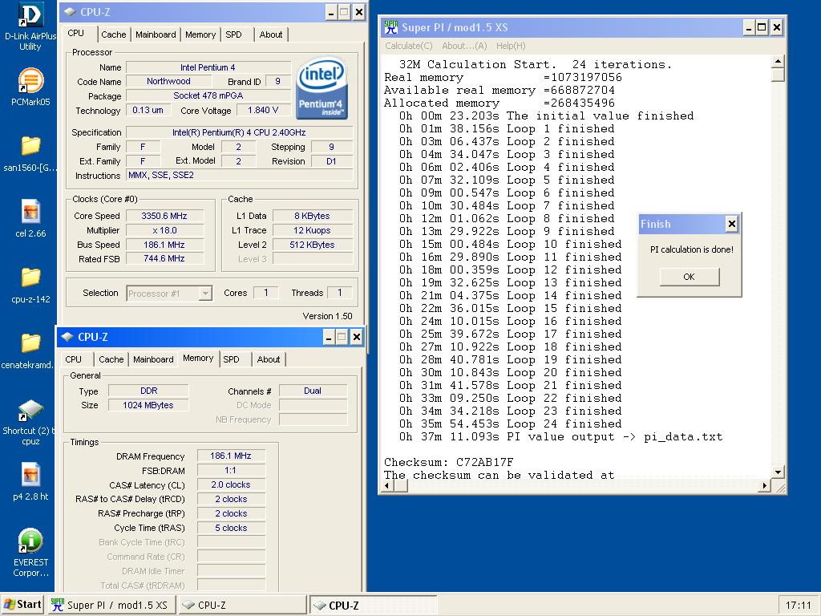
Task: Maximize the Super PI window
Action: (x=762, y=27)
